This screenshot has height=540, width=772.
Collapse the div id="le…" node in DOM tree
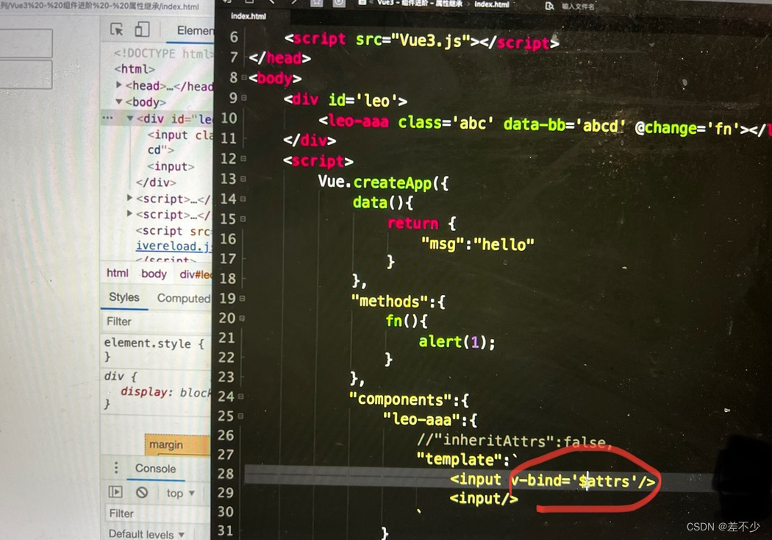[x=130, y=118]
